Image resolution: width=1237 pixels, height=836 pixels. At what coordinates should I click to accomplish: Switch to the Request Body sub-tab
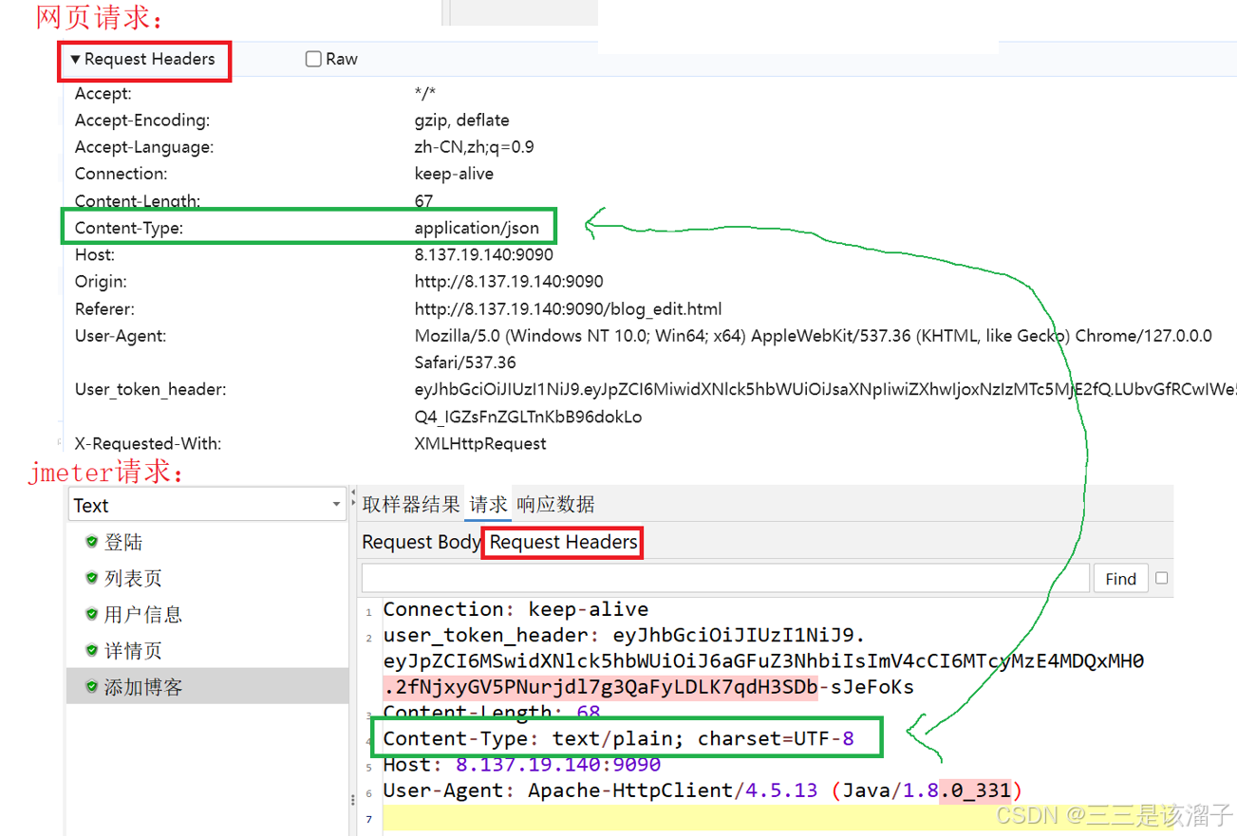click(x=421, y=542)
